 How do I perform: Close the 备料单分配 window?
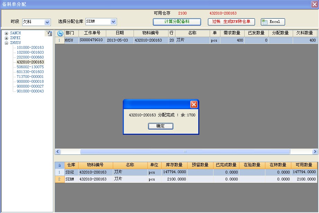(315, 4)
